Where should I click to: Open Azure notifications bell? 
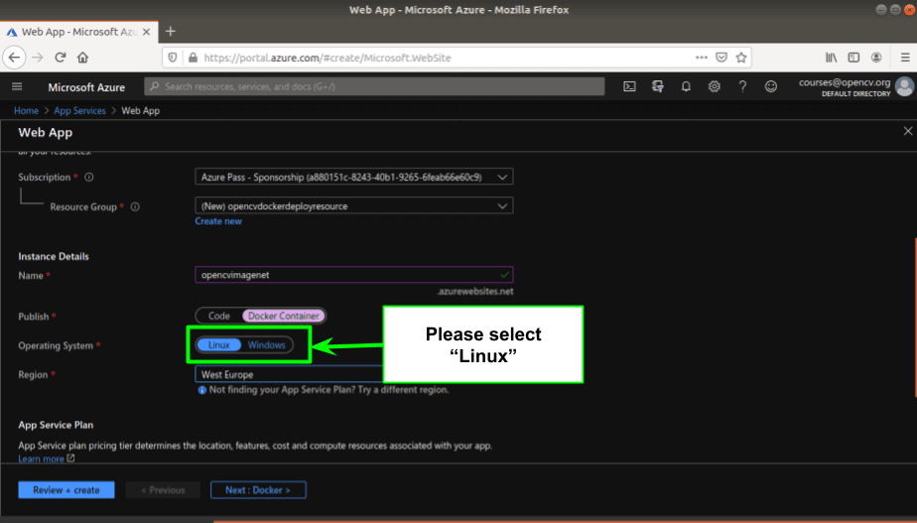pos(686,86)
